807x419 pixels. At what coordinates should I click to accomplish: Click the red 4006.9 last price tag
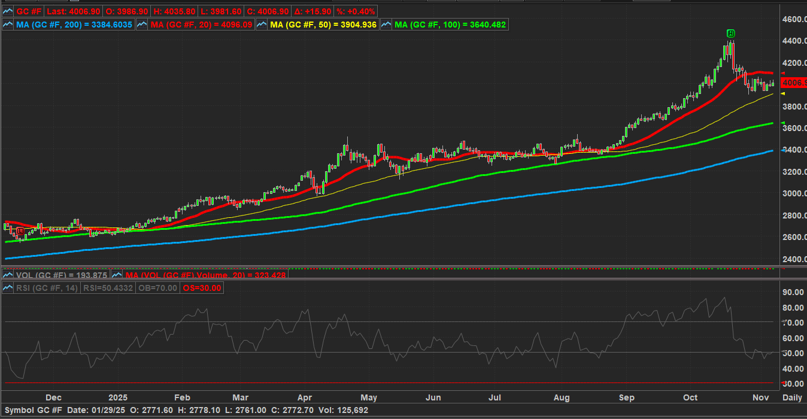(x=794, y=83)
